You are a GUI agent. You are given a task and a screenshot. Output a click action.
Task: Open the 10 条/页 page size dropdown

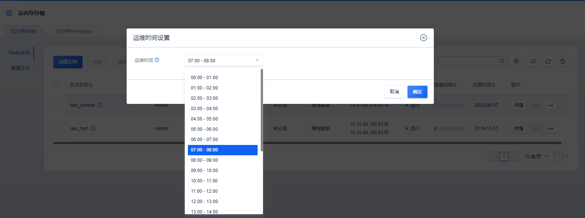click(x=536, y=156)
